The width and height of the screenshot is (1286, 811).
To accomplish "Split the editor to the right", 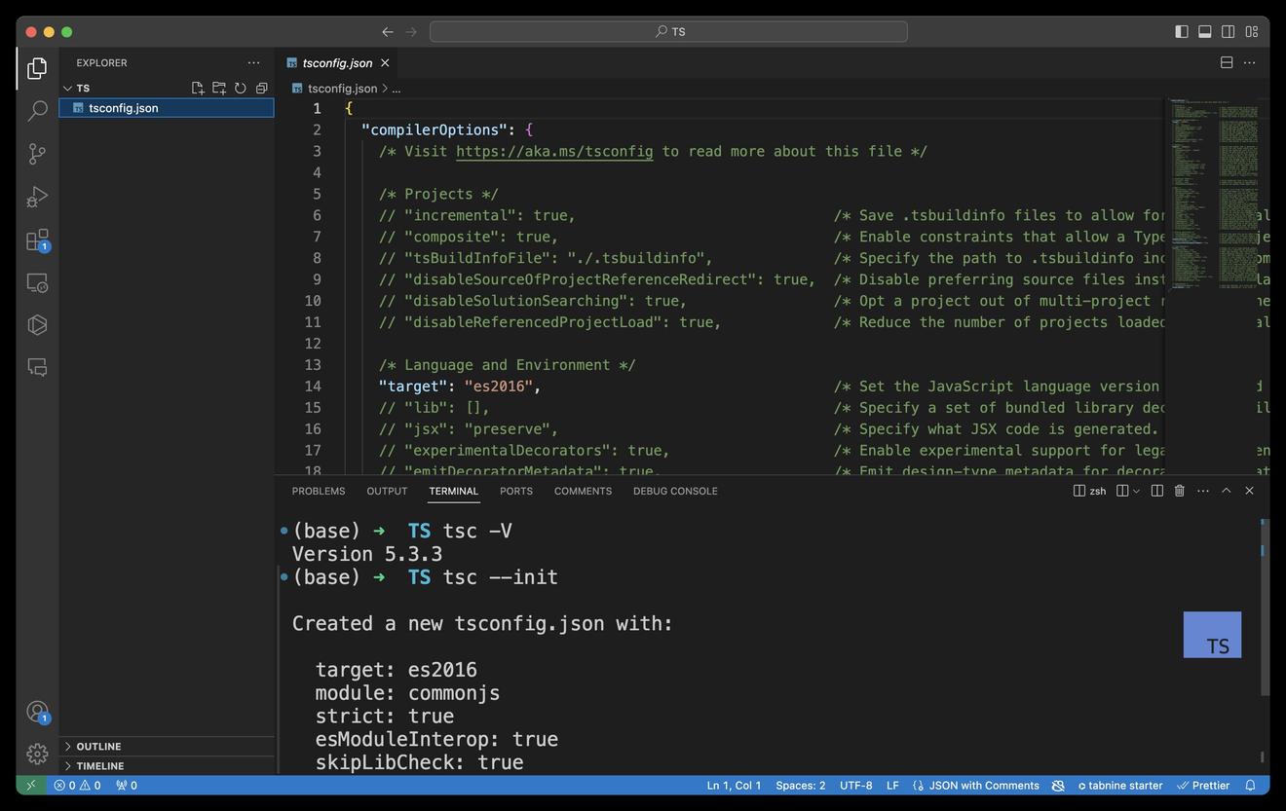I will tap(1227, 62).
